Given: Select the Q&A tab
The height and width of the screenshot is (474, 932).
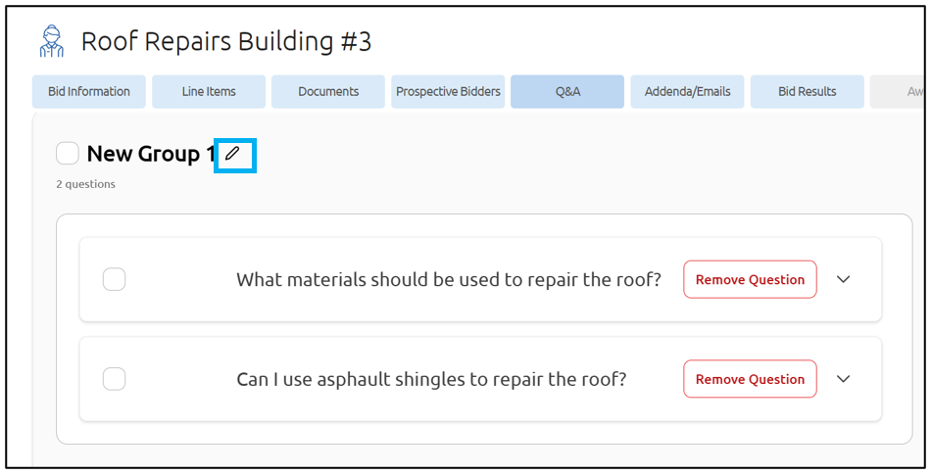Looking at the screenshot, I should click(567, 92).
